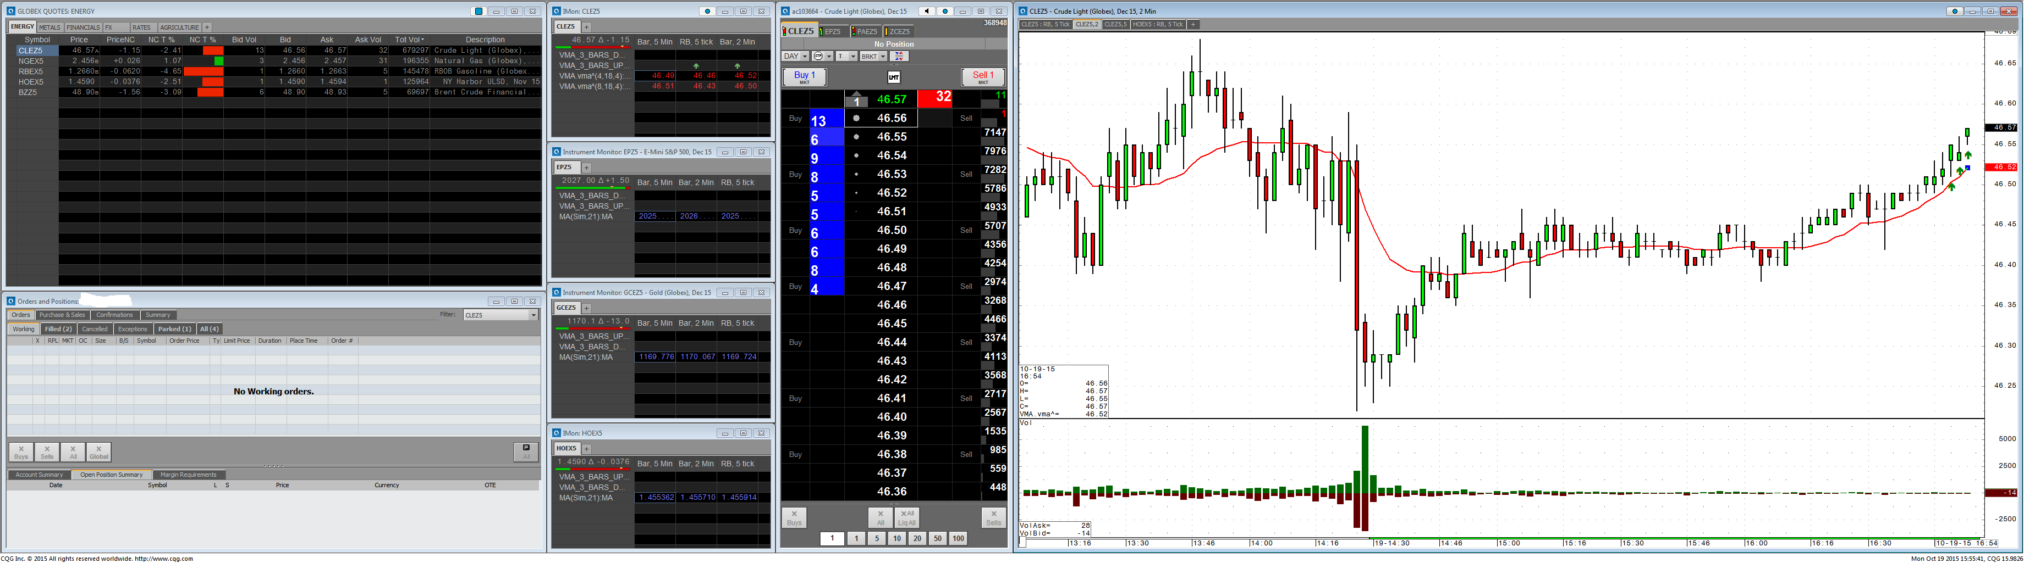This screenshot has width=2024, height=563.
Task: Add a new tab in Globex Quotes window
Action: 207,27
